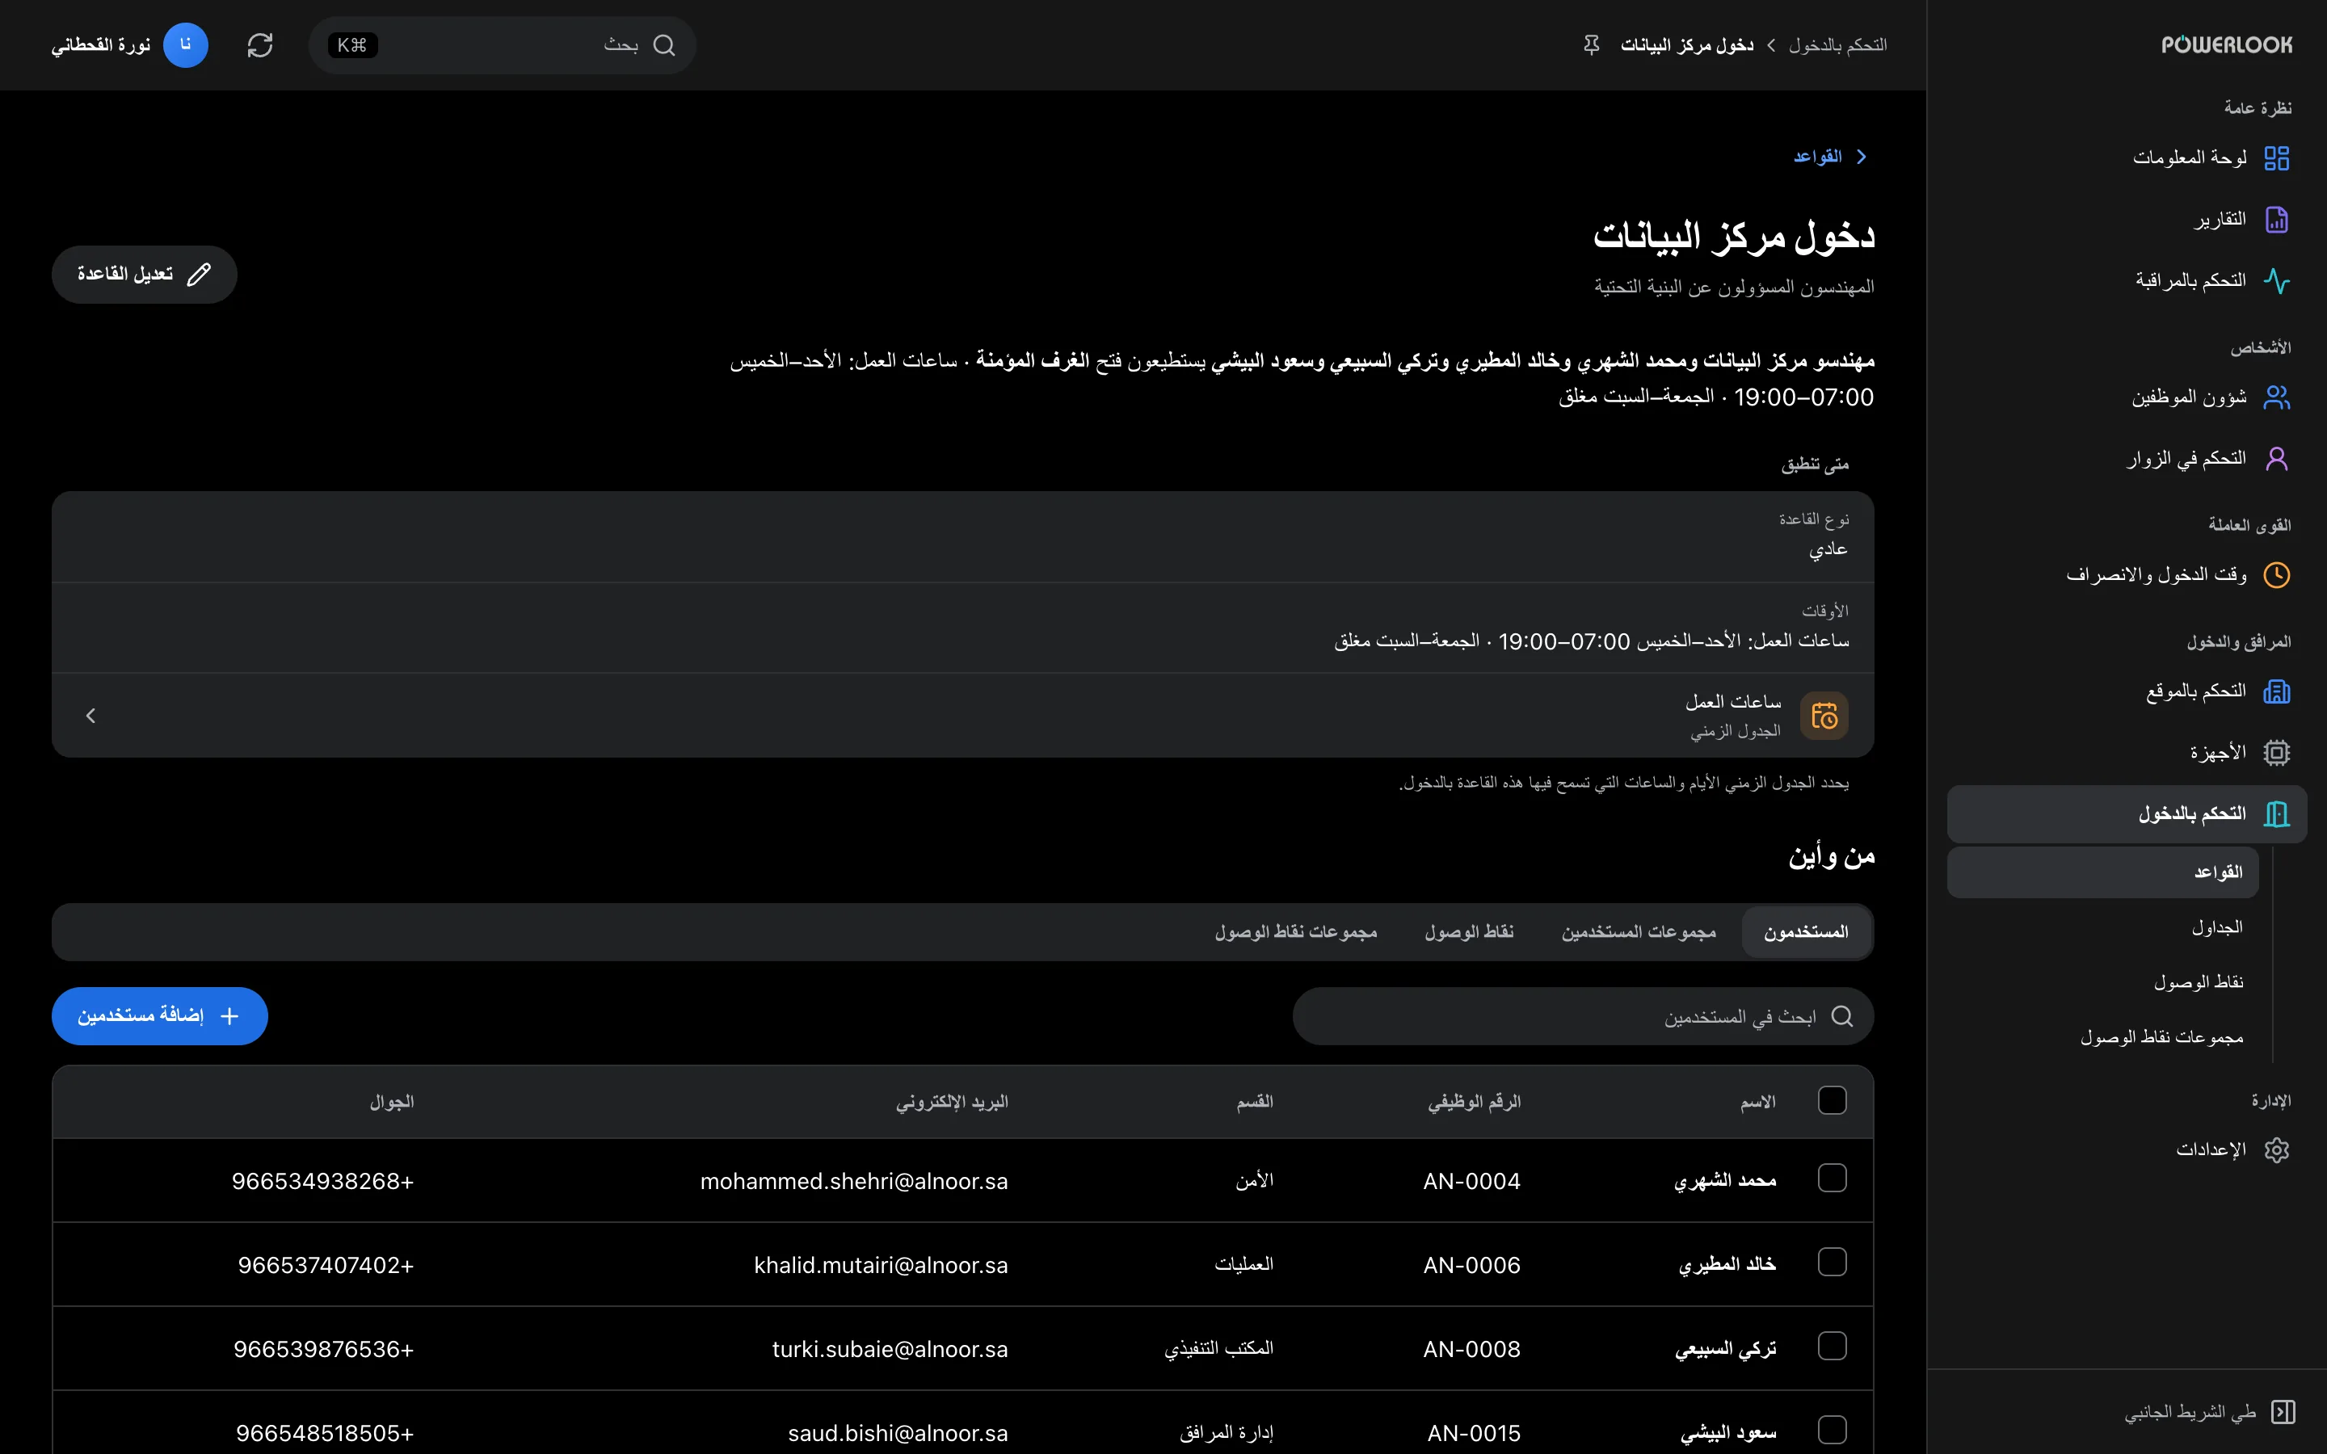Check the box for سعود البيشي

tap(1832, 1430)
